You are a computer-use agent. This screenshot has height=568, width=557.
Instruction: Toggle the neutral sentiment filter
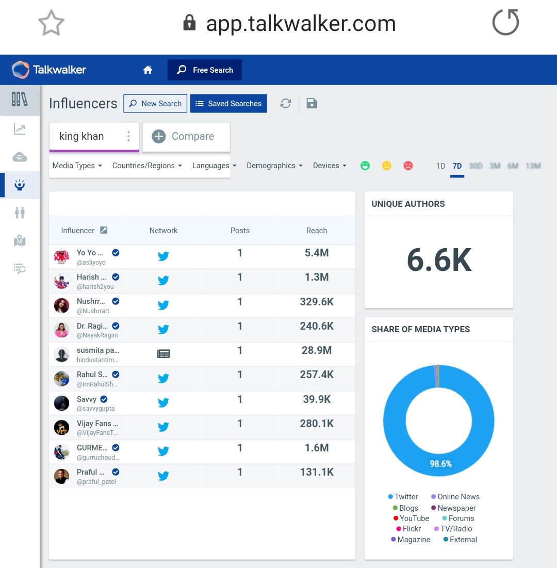386,166
